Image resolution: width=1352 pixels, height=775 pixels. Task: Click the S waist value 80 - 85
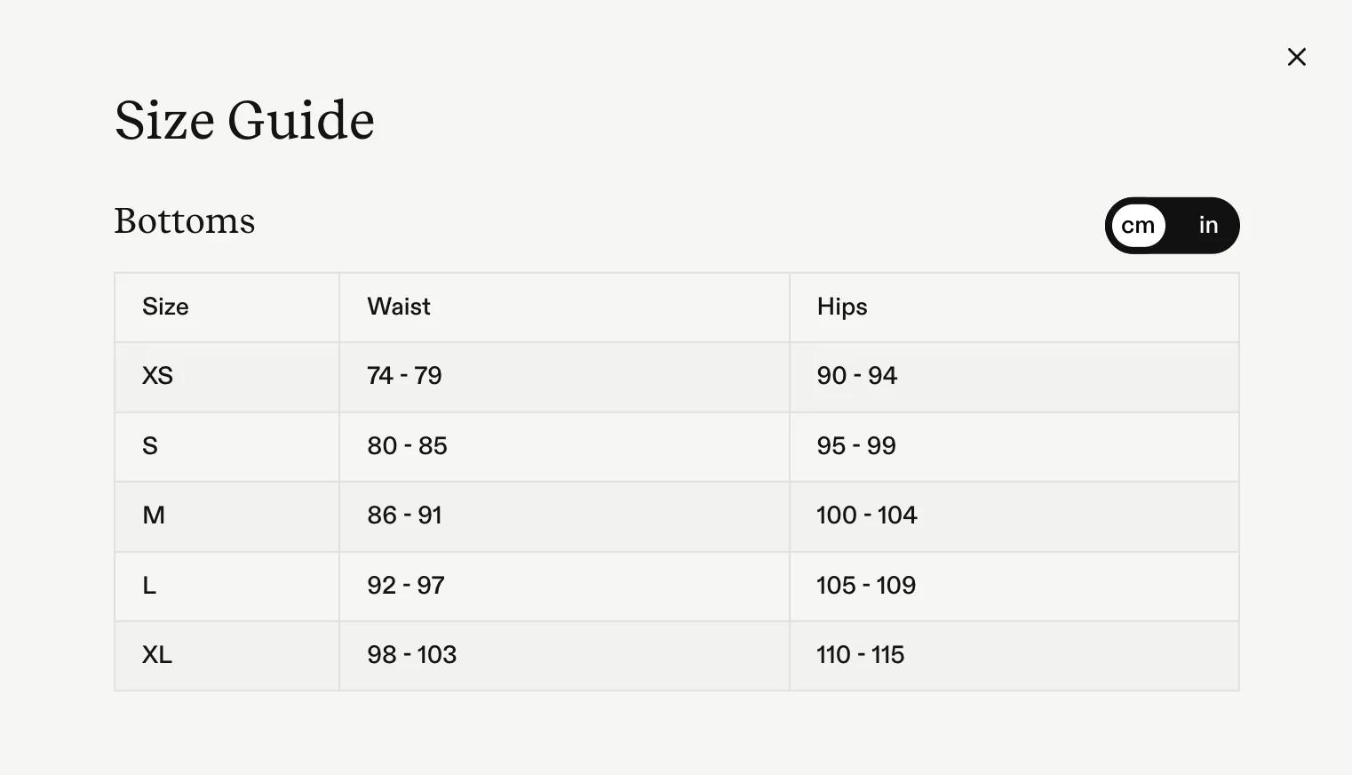coord(407,446)
